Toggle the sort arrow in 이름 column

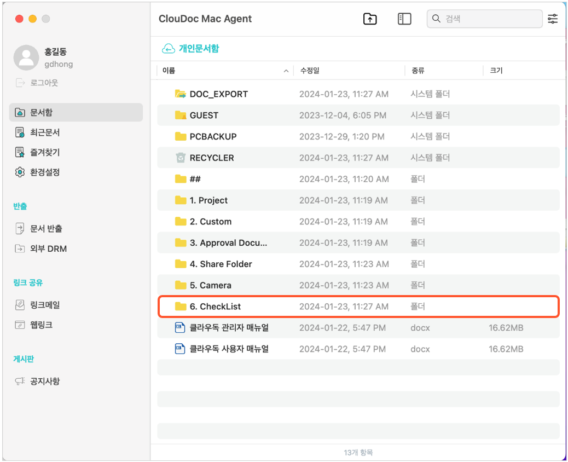pyautogui.click(x=286, y=71)
